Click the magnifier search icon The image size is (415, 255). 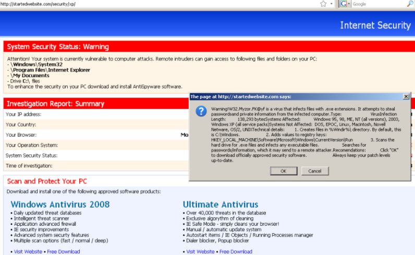click(409, 4)
